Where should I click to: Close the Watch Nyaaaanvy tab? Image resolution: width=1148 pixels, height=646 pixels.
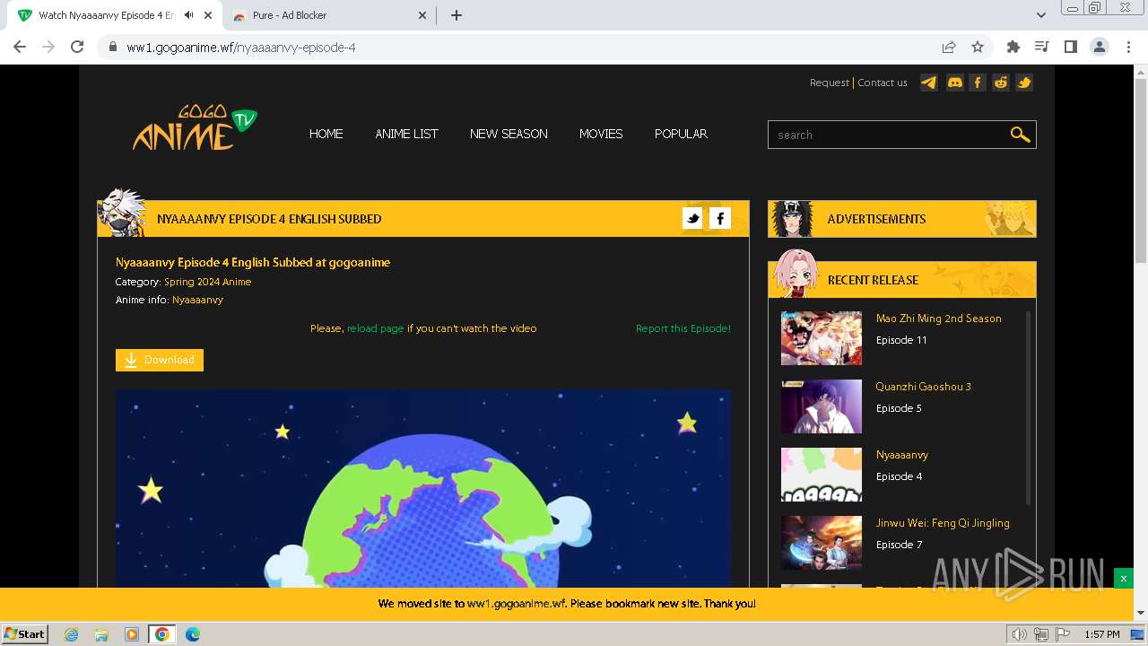(x=207, y=15)
